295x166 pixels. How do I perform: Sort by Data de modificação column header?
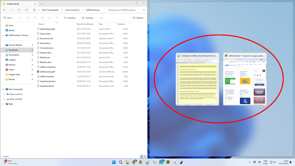pos(85,24)
